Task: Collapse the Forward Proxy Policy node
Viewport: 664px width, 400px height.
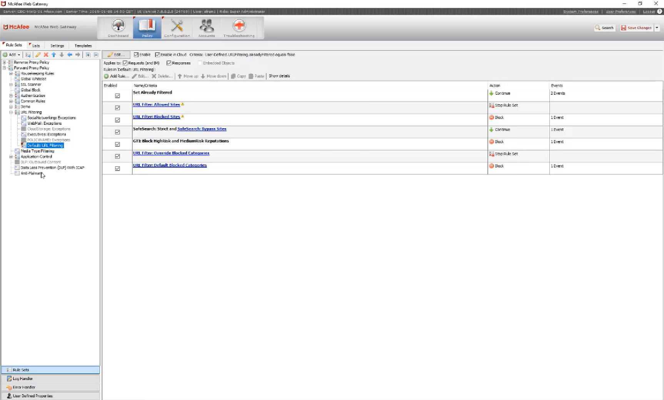Action: [4, 68]
